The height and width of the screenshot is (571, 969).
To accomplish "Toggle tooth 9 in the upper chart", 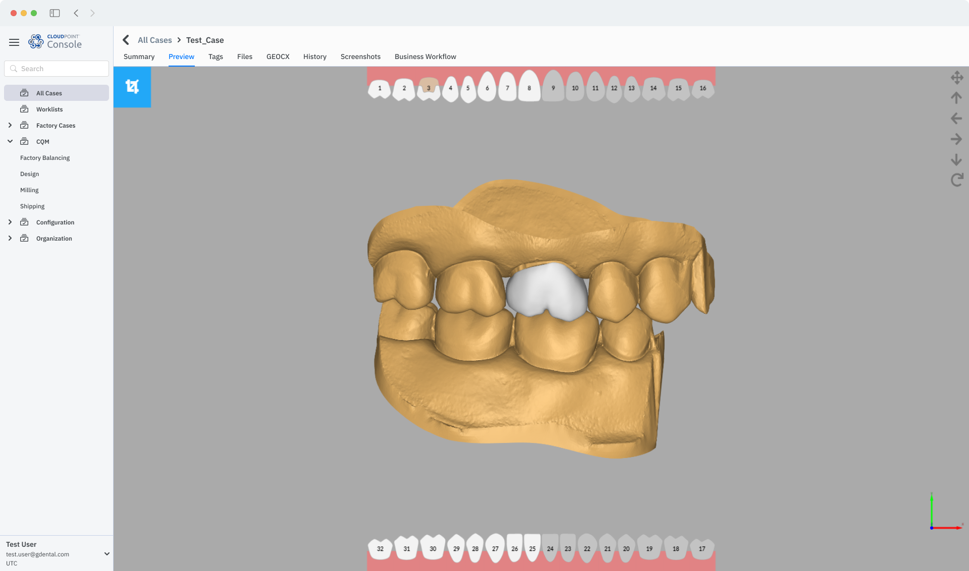I will tap(553, 88).
